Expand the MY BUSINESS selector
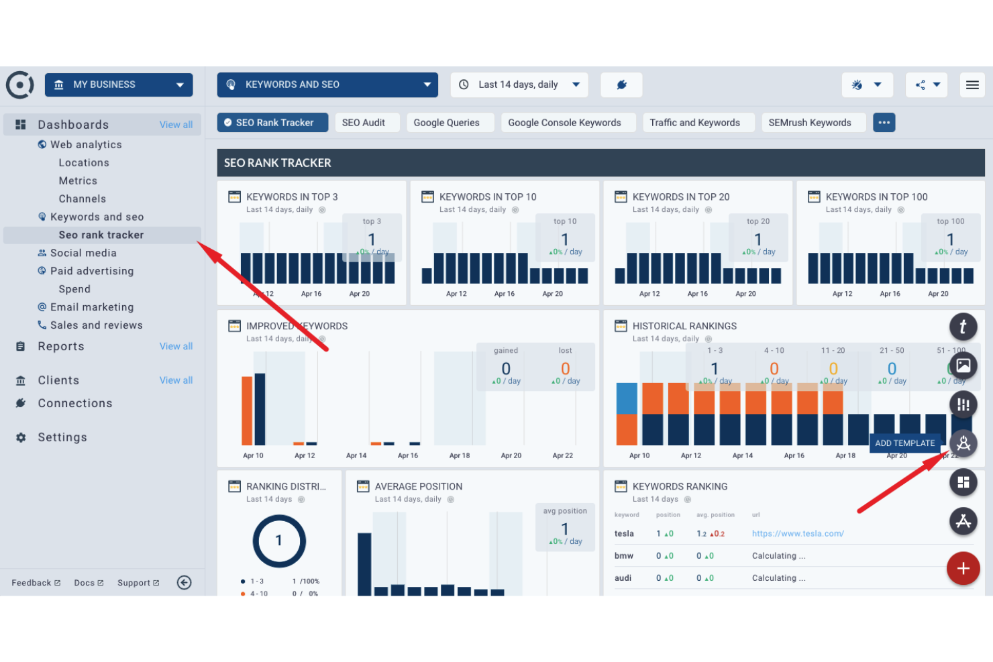Image resolution: width=993 pixels, height=662 pixels. (x=118, y=85)
